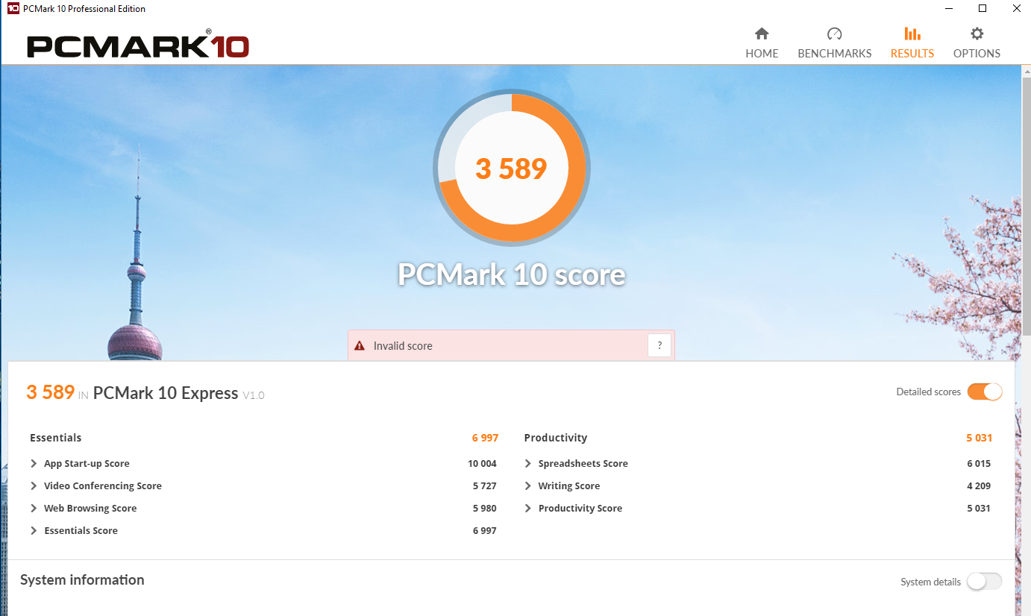This screenshot has height=616, width=1031.
Task: Open the OPTIONS tab label
Action: pos(977,54)
